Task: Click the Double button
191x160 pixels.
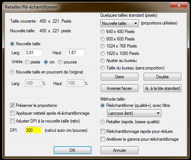Action: [162, 77]
